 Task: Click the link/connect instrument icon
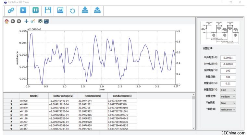(x=11, y=11)
